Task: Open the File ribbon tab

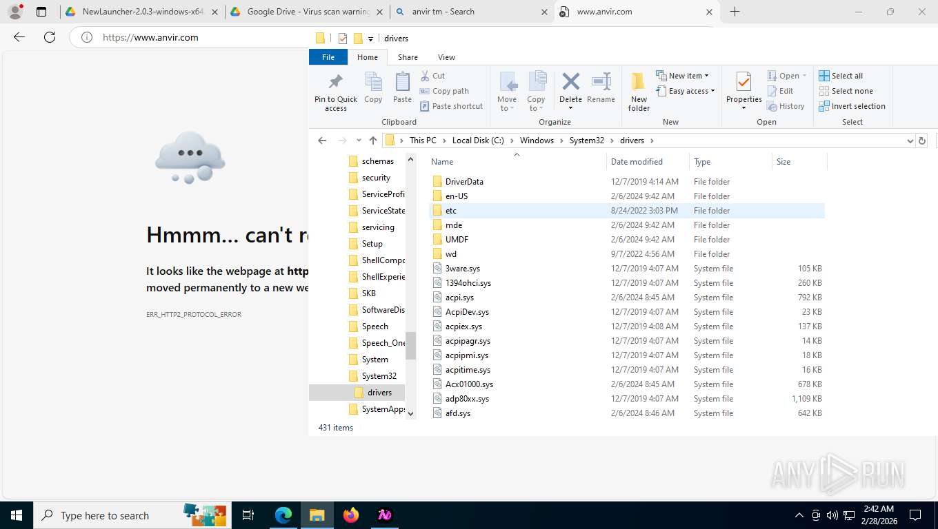Action: click(x=328, y=57)
